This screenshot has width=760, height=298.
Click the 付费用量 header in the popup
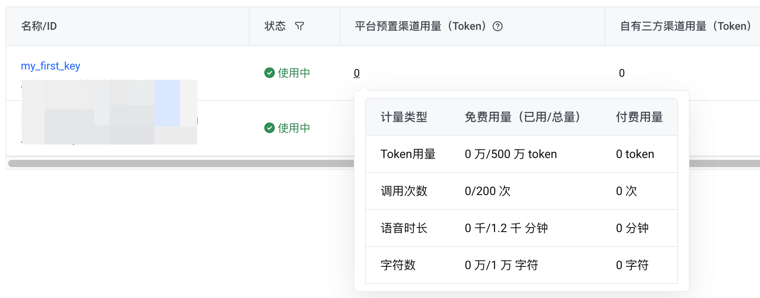[x=639, y=117]
